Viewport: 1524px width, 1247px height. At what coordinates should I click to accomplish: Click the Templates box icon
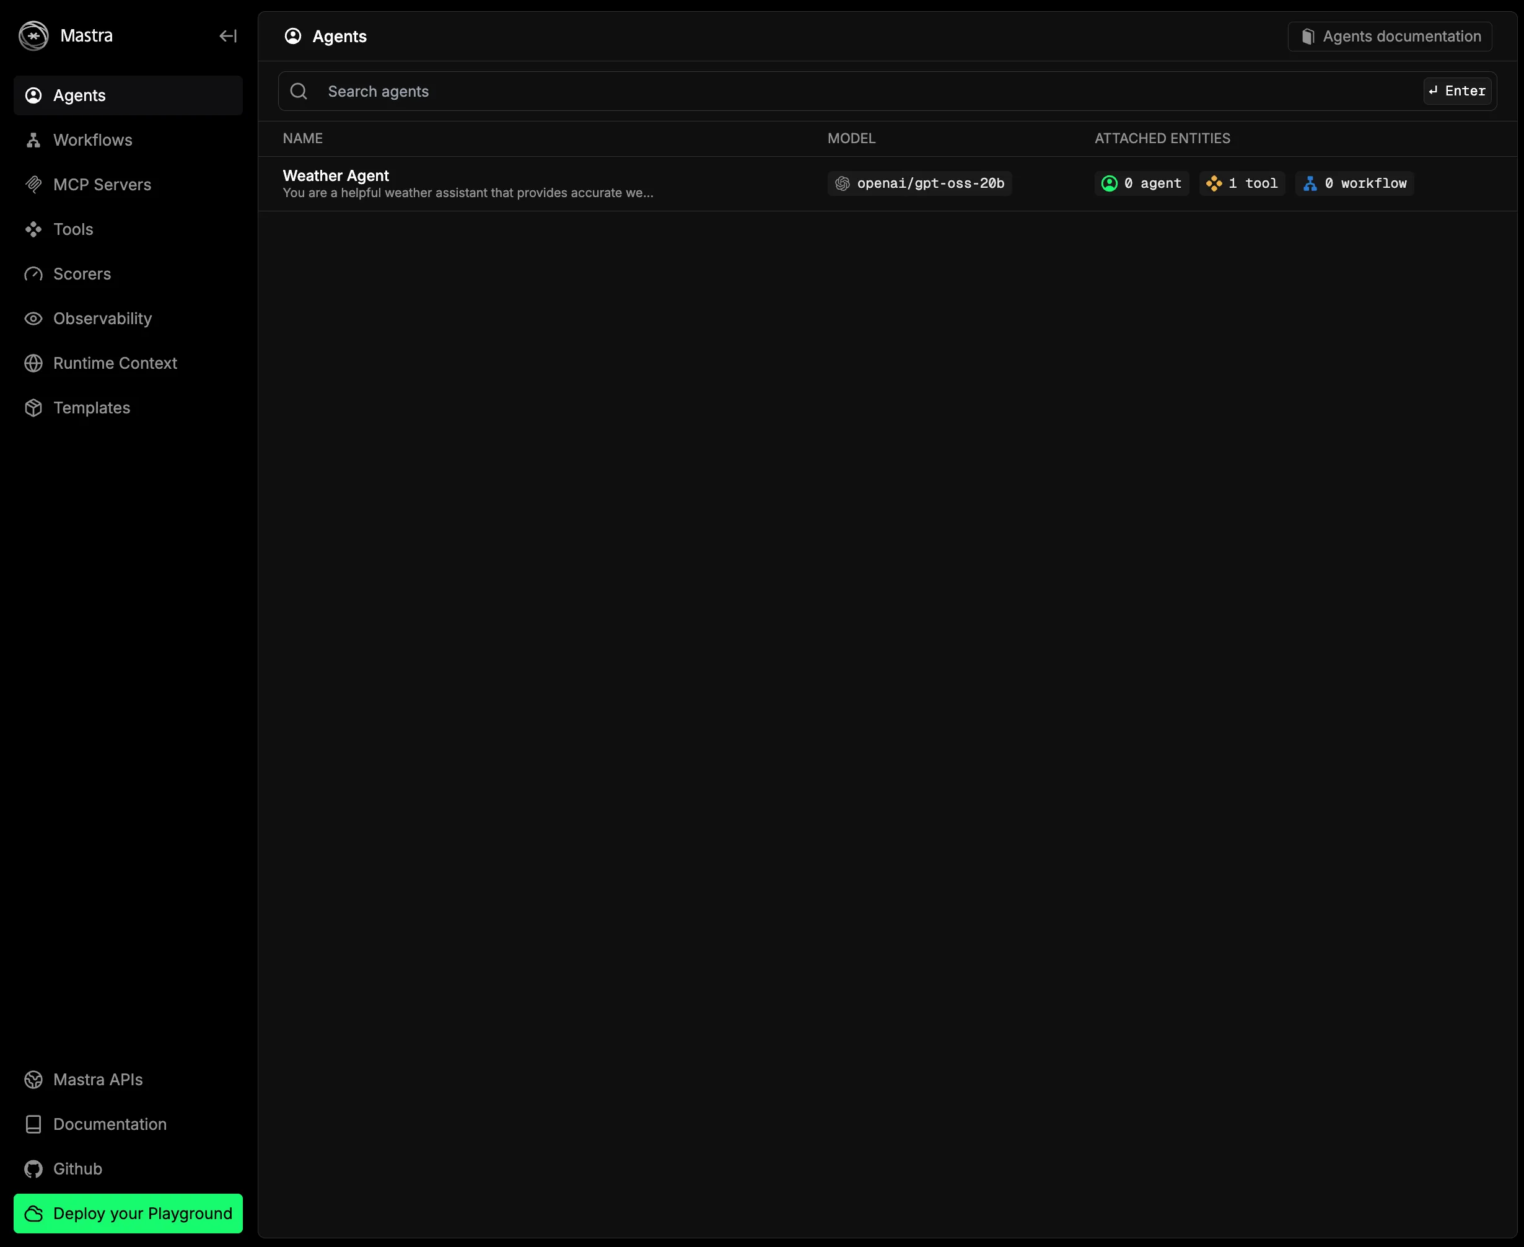(x=33, y=408)
